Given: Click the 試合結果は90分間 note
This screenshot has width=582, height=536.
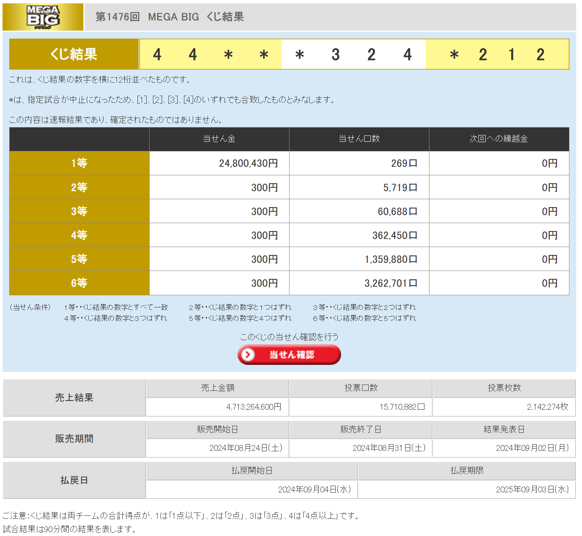Looking at the screenshot, I should click(x=69, y=529).
